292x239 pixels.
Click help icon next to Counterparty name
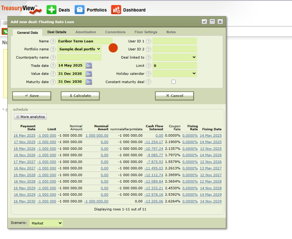53,57
